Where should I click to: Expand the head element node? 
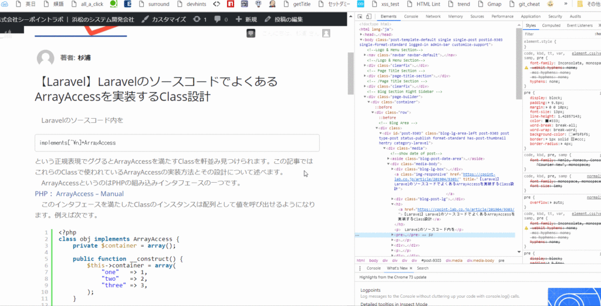click(x=362, y=35)
